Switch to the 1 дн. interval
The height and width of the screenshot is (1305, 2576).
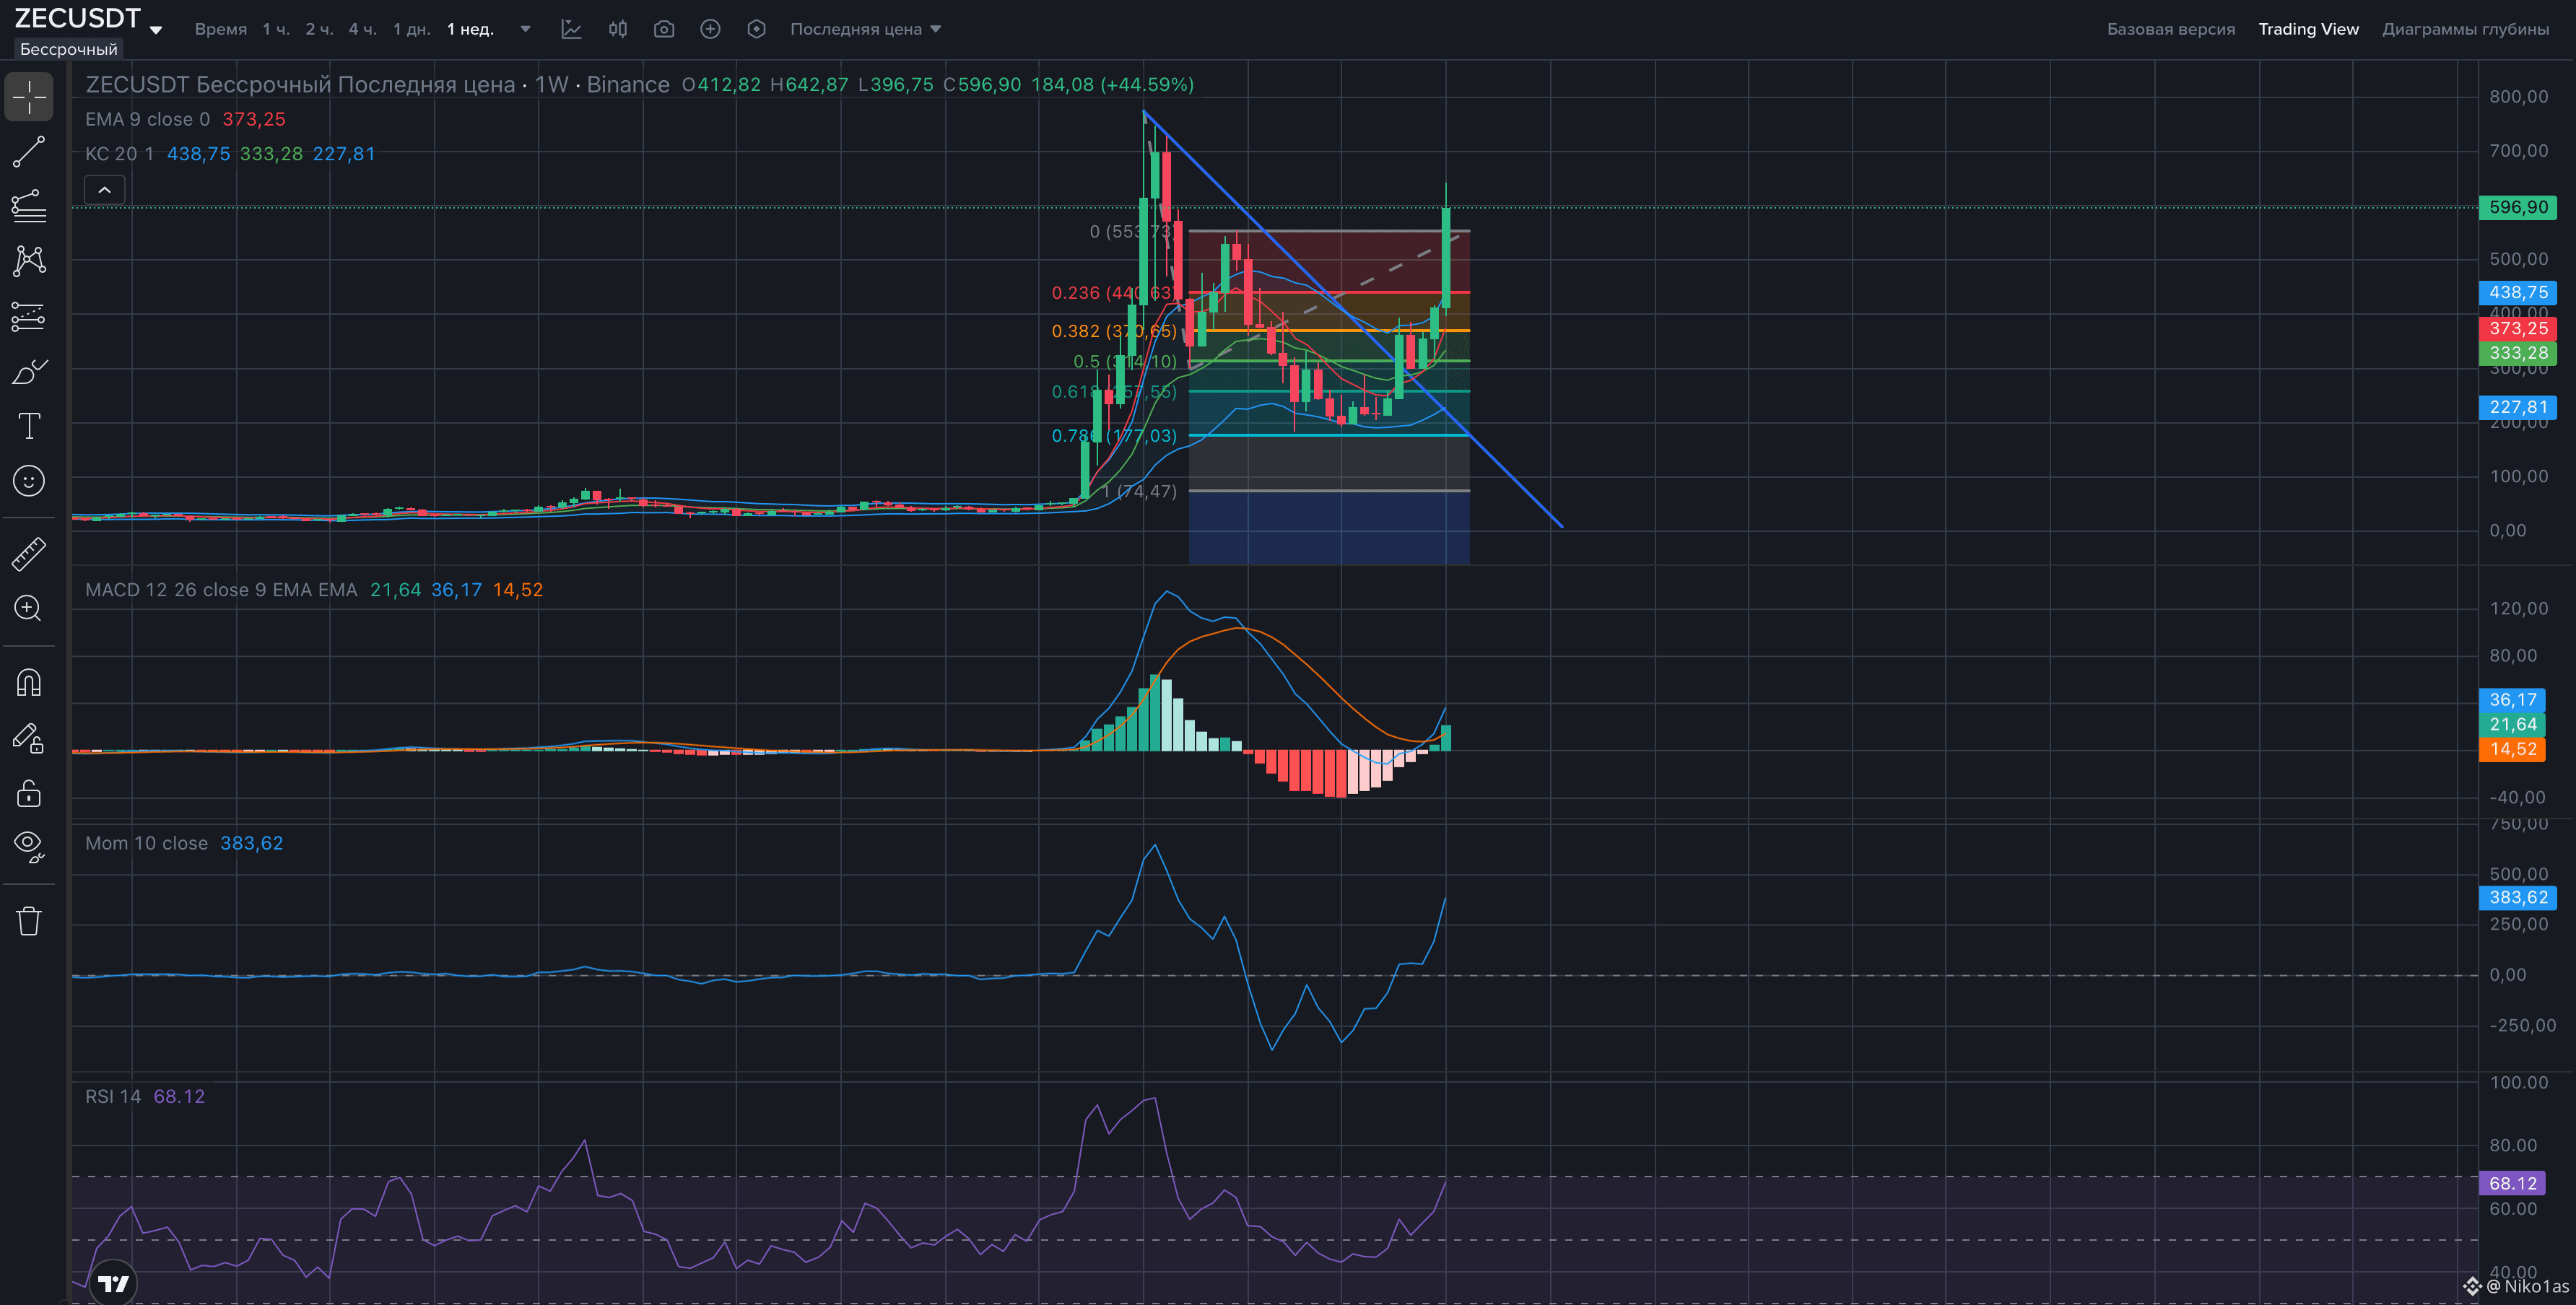point(411,29)
